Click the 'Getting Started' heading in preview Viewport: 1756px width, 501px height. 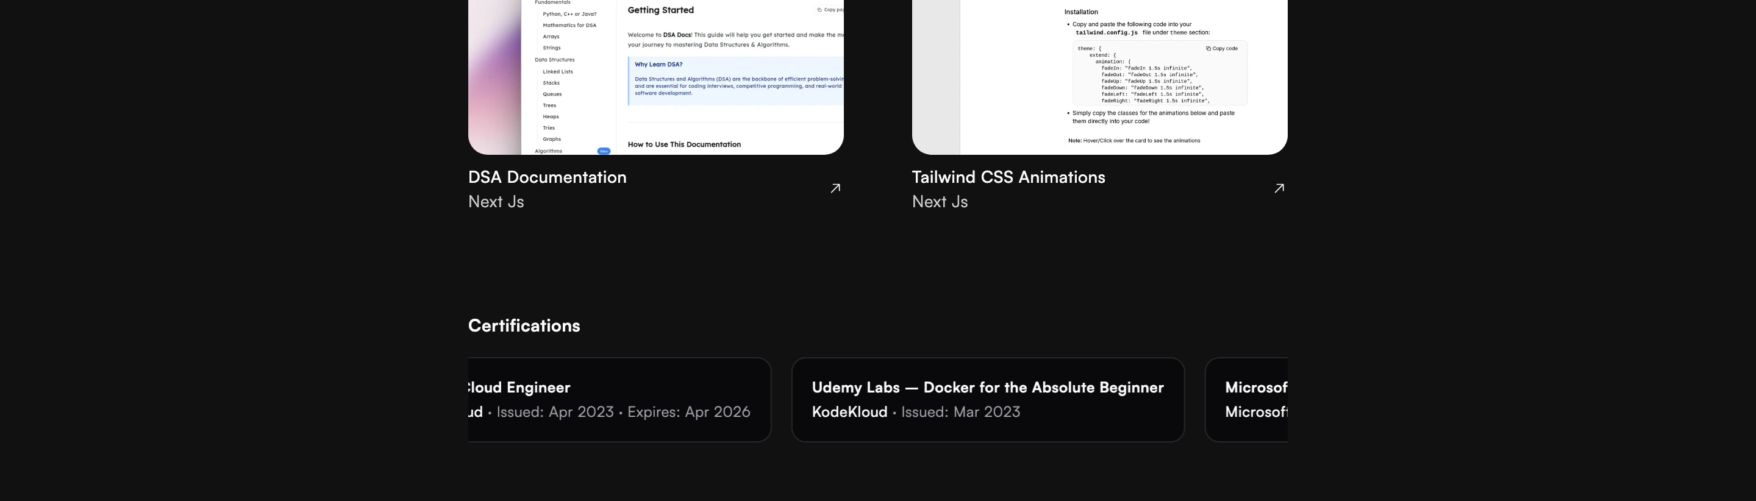click(660, 10)
